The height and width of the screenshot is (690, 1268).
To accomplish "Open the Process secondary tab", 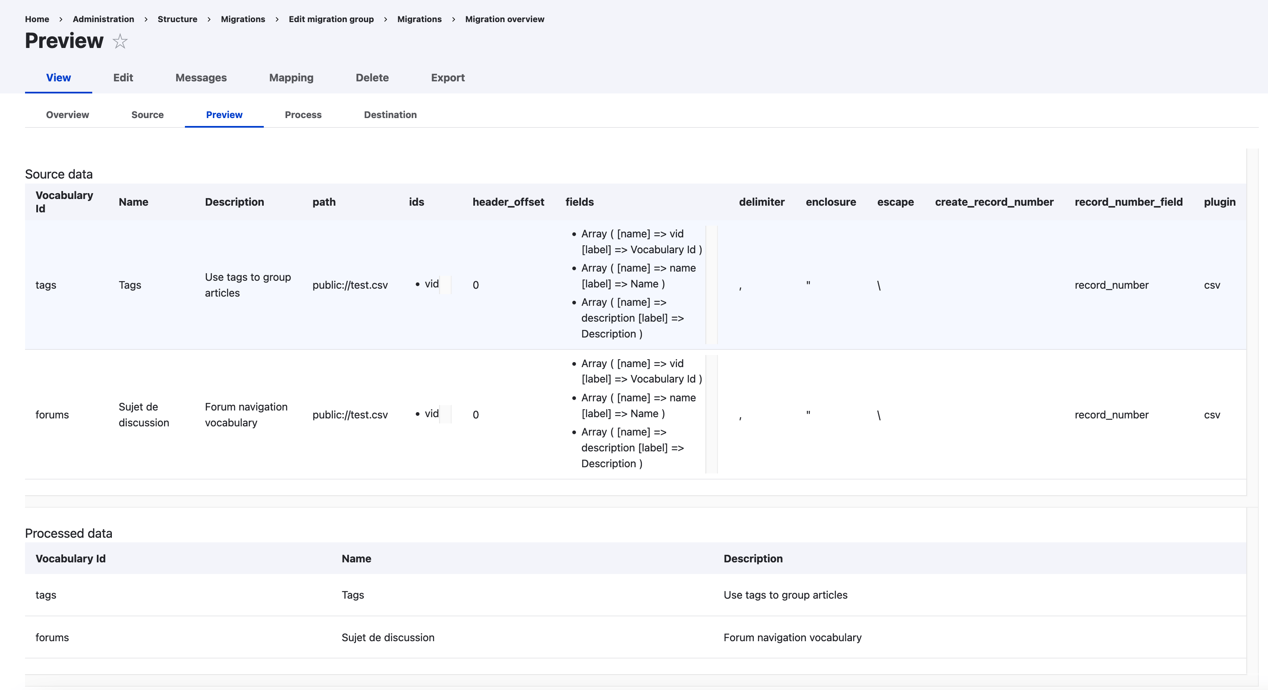I will tap(303, 115).
